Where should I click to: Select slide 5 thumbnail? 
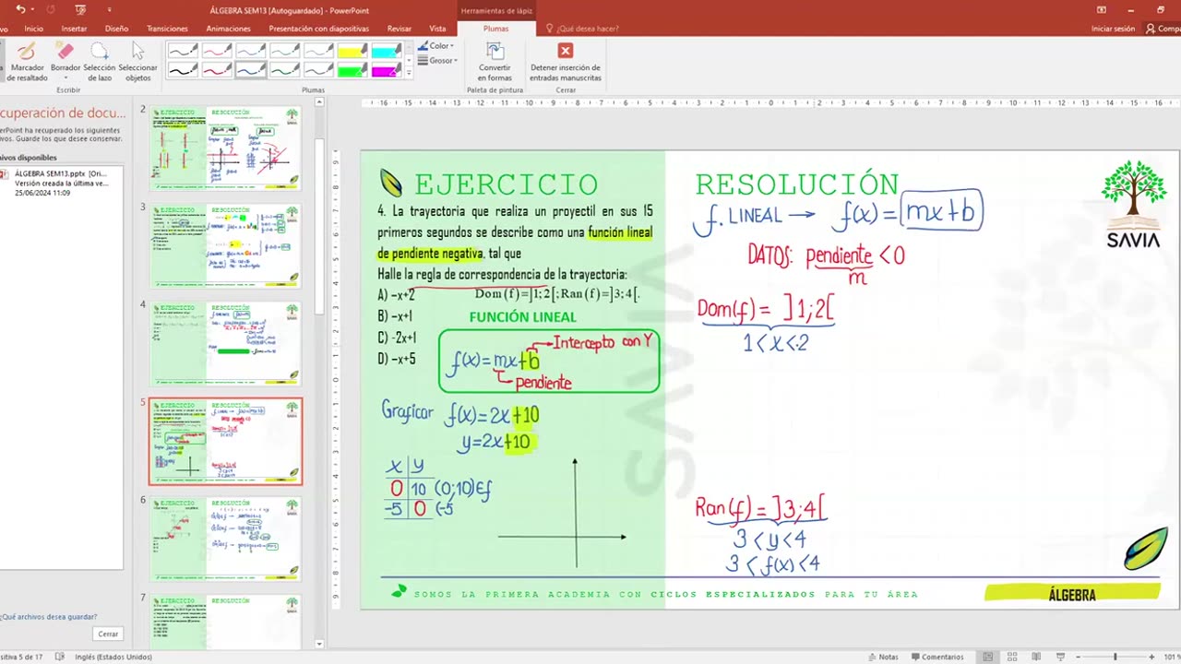tap(225, 441)
